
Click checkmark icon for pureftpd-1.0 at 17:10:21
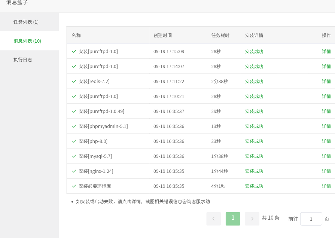click(x=74, y=96)
